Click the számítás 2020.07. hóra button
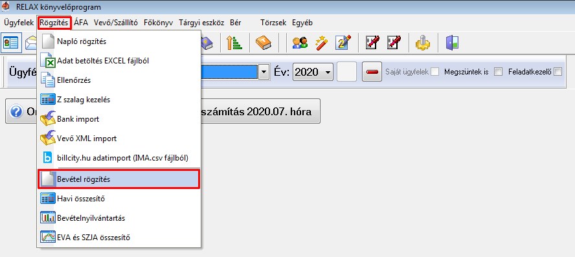The width and height of the screenshot is (575, 257). coord(261,111)
